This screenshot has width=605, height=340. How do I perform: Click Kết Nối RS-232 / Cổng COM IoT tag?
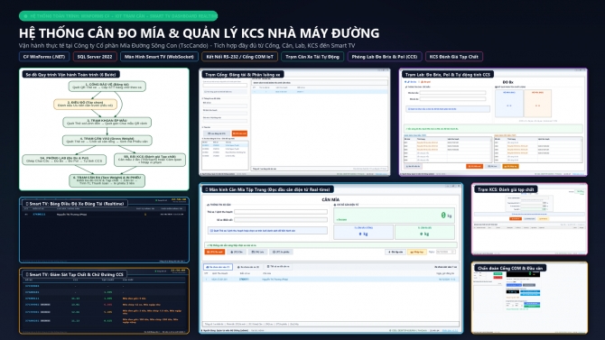tap(239, 57)
